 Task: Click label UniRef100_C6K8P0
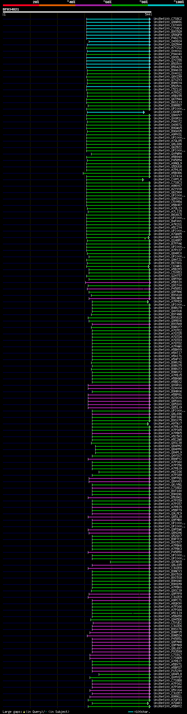[x=168, y=112]
